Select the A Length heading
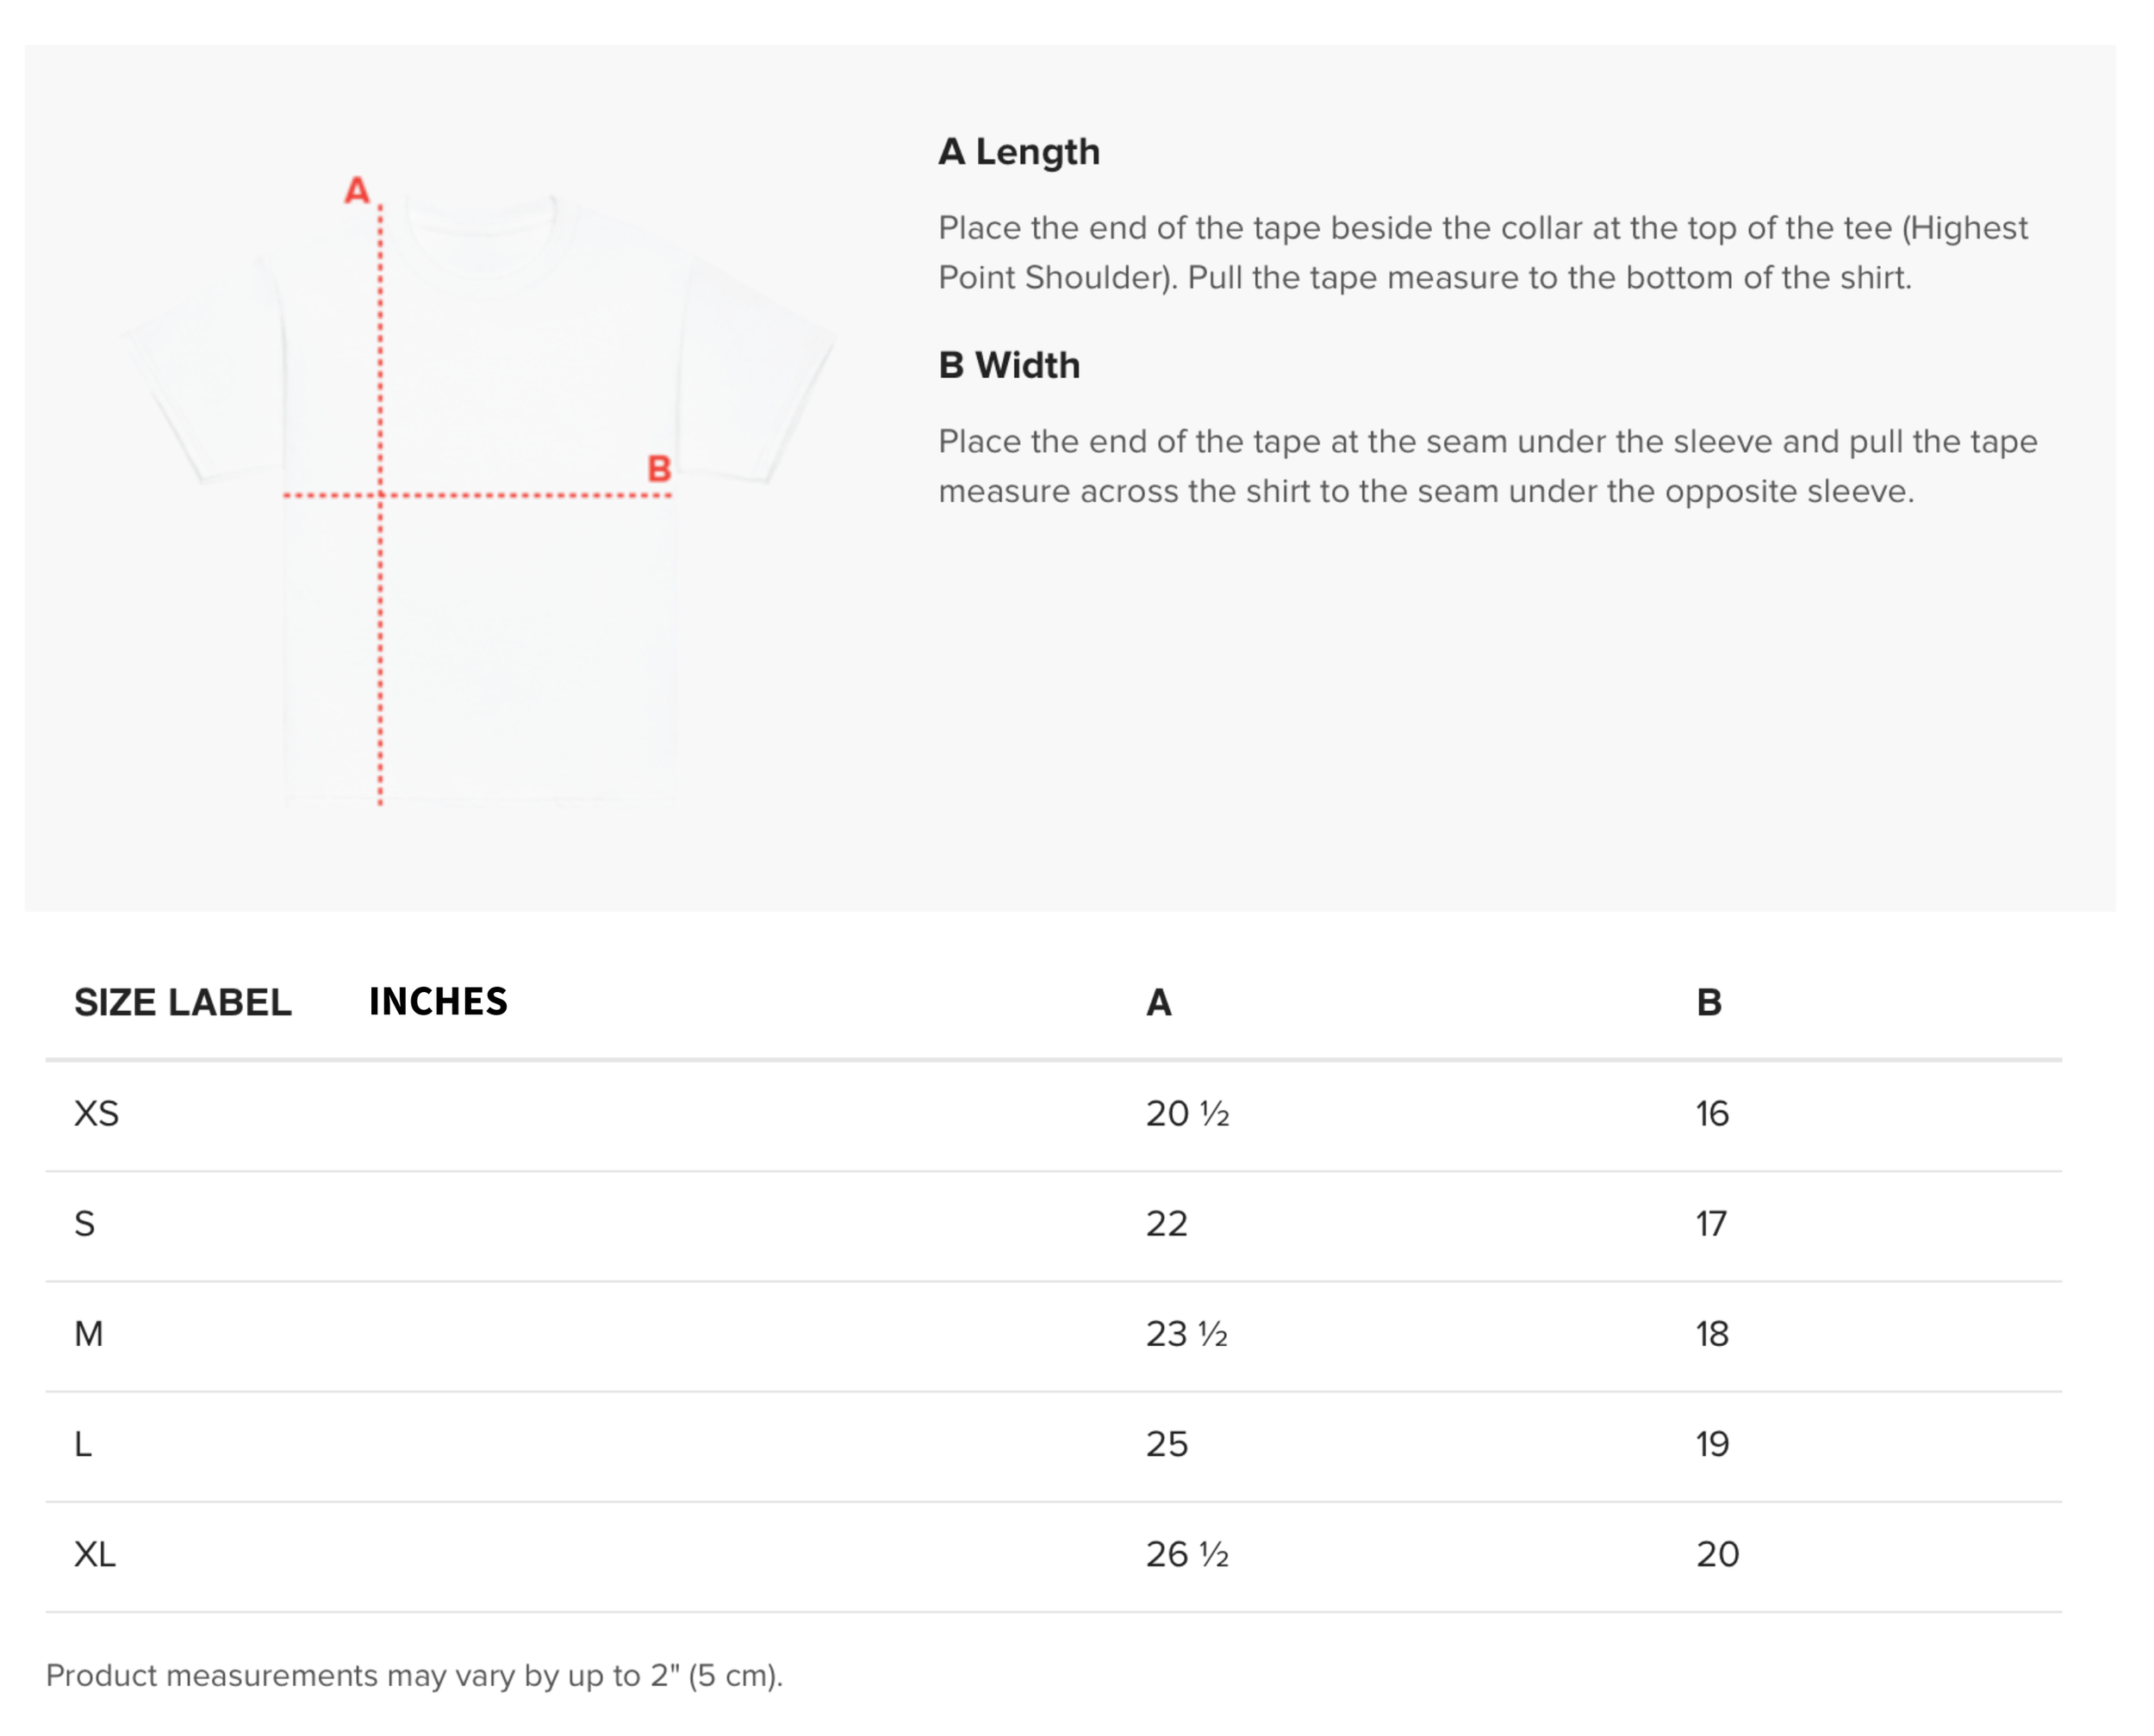This screenshot has width=2154, height=1736. [x=1018, y=152]
